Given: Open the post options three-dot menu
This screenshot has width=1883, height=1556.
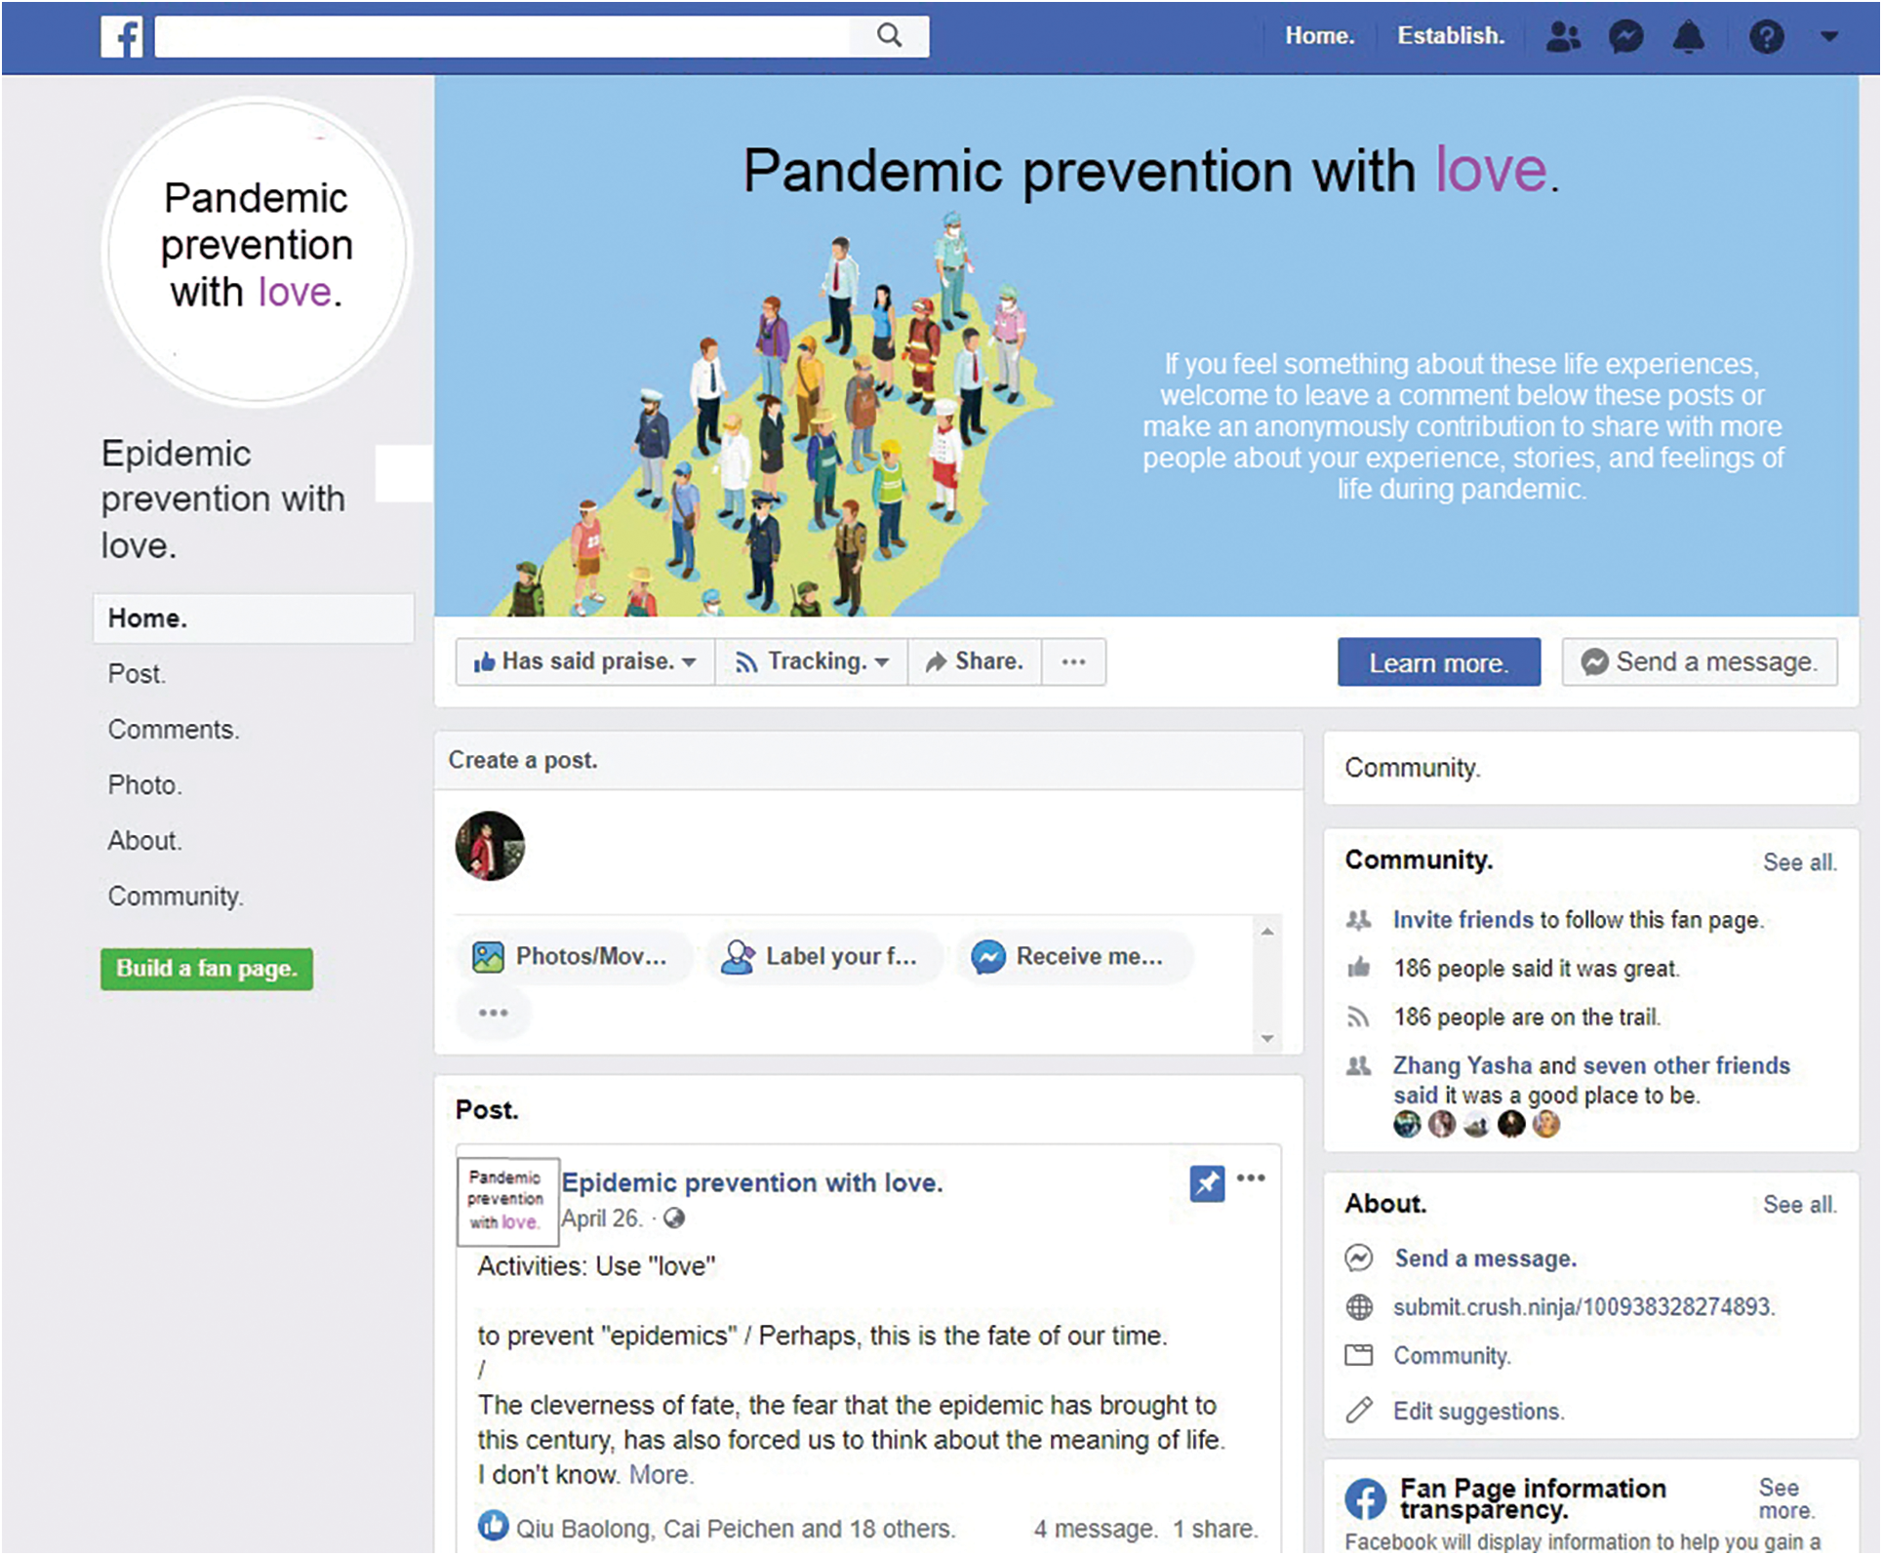Looking at the screenshot, I should point(1251,1178).
